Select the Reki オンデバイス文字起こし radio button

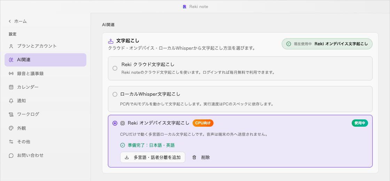(115, 123)
